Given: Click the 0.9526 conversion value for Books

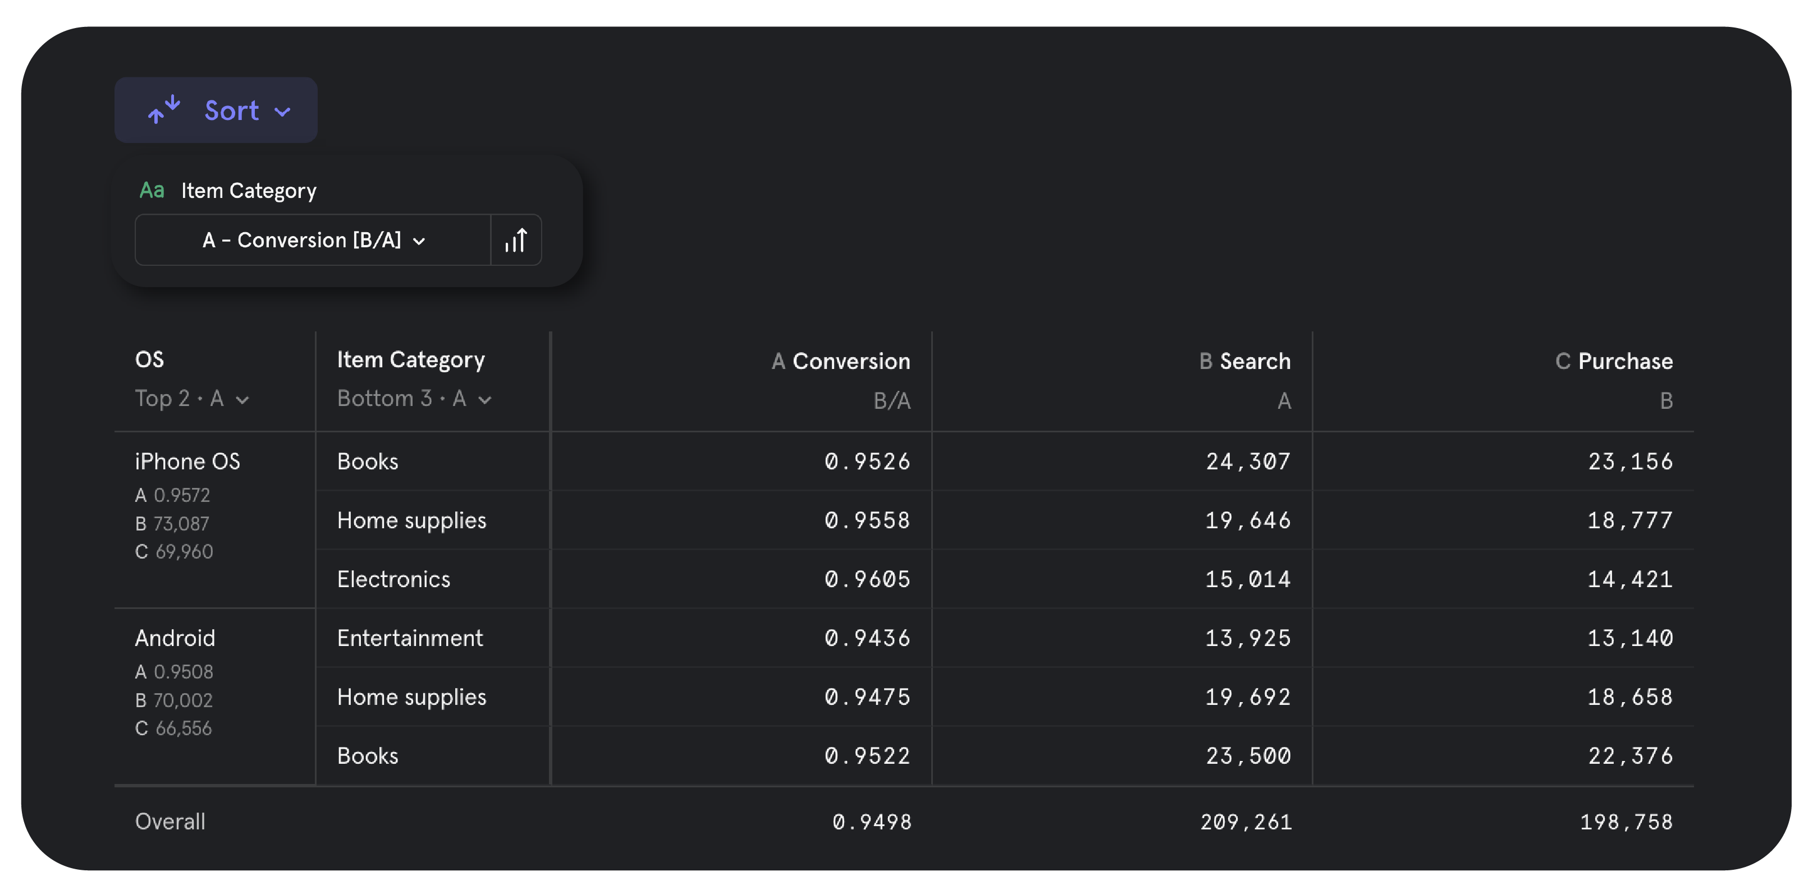Looking at the screenshot, I should pyautogui.click(x=867, y=461).
